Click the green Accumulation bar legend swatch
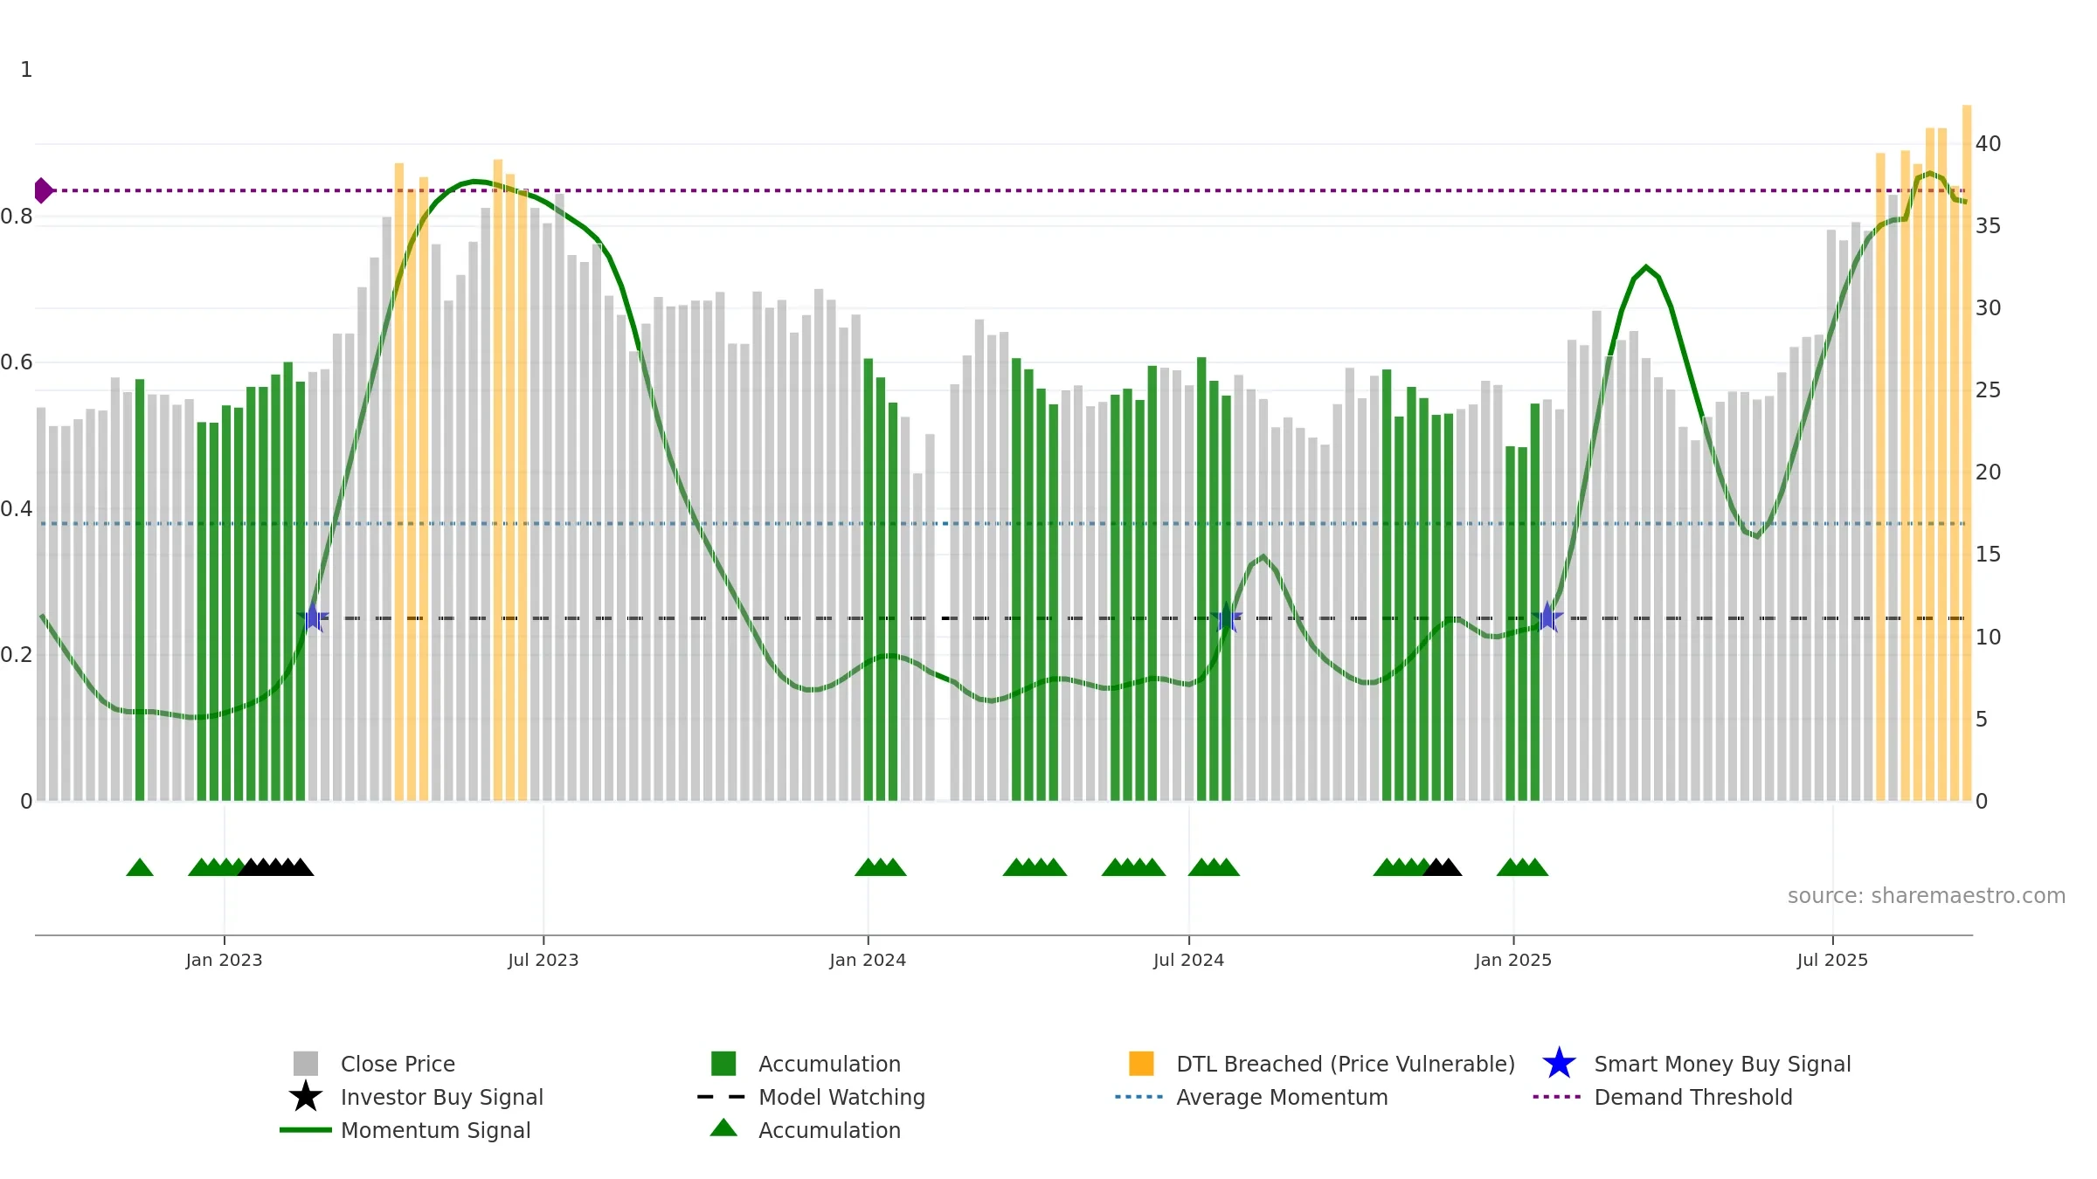Image resolution: width=2097 pixels, height=1179 pixels. [723, 1064]
